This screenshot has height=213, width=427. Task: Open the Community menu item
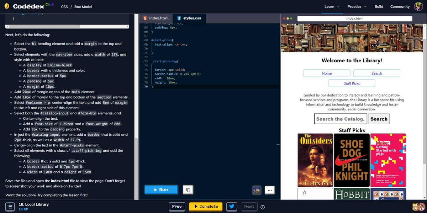pos(400,6)
